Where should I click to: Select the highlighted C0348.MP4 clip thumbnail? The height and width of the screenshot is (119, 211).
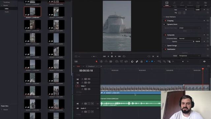pos(33,12)
